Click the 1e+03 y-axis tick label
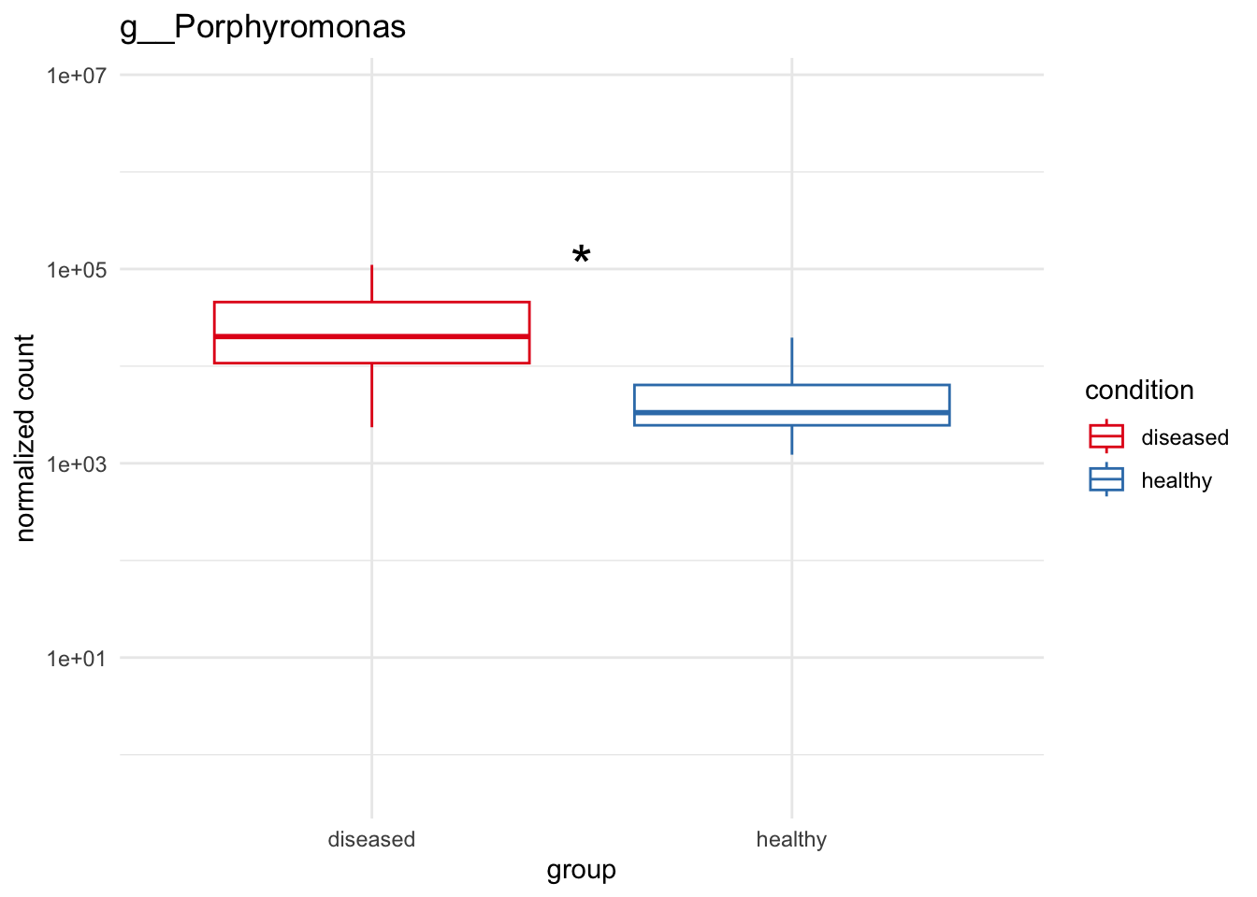 [77, 464]
